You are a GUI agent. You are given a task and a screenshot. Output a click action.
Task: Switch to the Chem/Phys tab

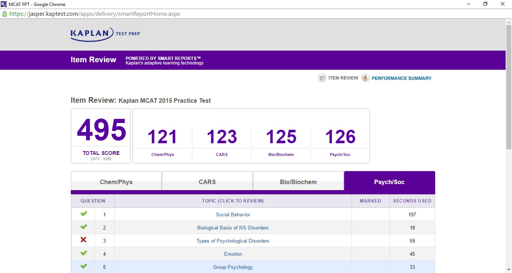pos(116,181)
